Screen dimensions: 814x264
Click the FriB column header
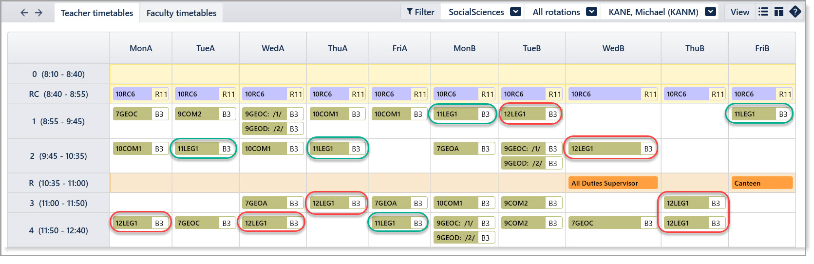point(762,48)
